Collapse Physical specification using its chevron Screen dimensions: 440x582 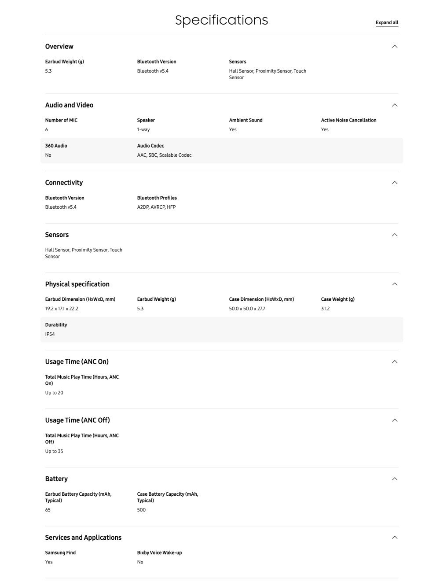coord(395,284)
